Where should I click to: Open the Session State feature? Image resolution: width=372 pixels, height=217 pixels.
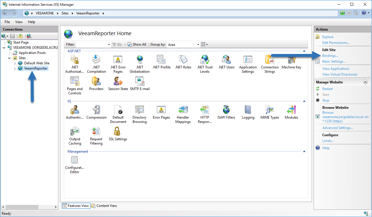118,84
